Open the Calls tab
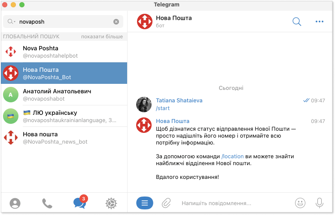This screenshot has width=335, height=215. [47, 203]
